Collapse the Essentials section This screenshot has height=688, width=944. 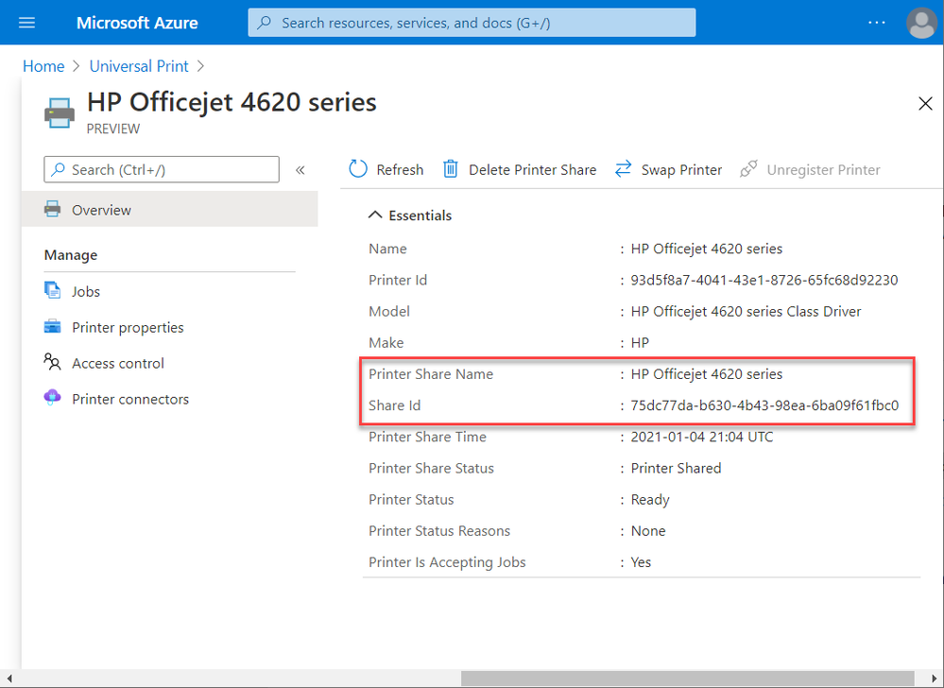point(375,215)
